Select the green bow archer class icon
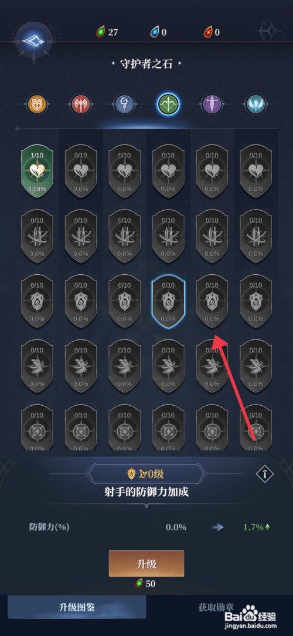The width and height of the screenshot is (293, 636). click(x=168, y=105)
